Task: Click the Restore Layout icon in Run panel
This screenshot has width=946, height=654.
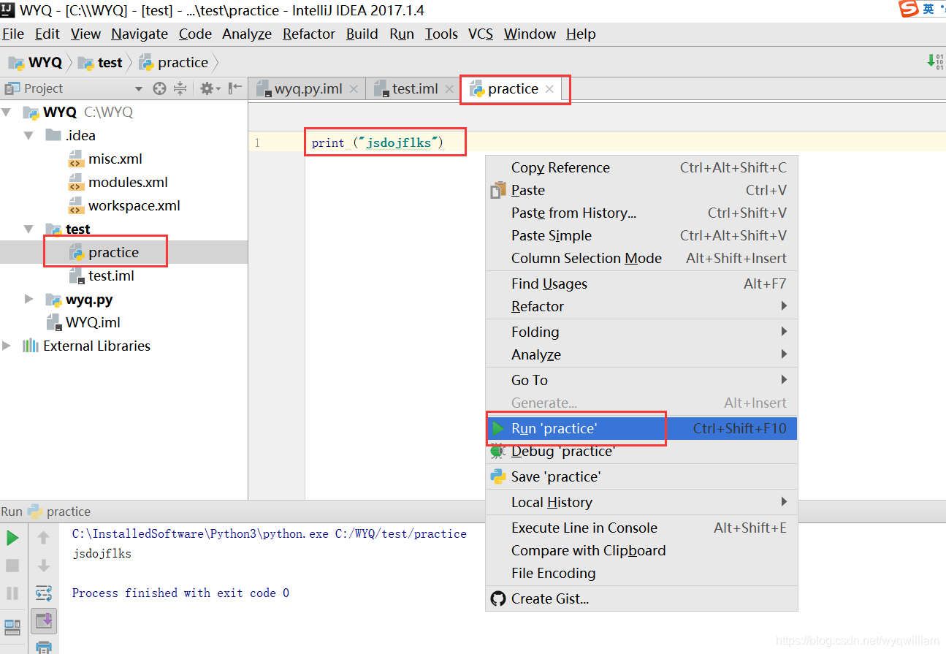Action: 12,627
